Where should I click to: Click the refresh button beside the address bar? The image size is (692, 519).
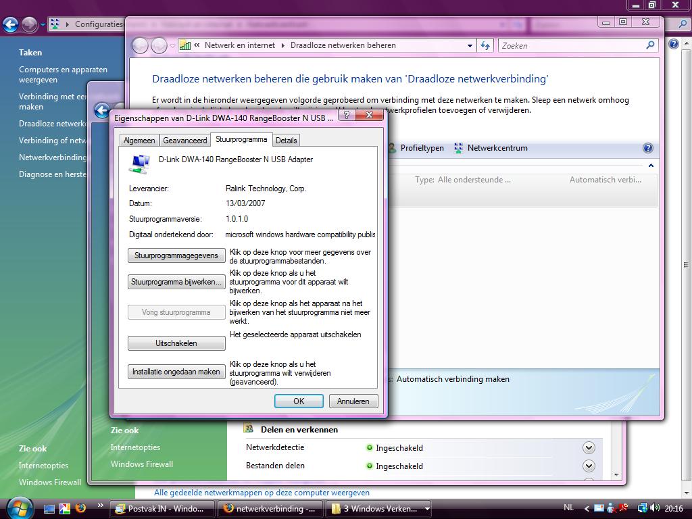485,45
